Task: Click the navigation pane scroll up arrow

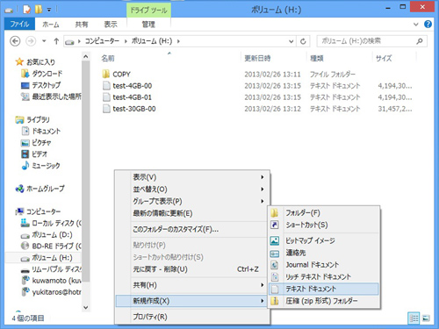Action: (x=86, y=56)
